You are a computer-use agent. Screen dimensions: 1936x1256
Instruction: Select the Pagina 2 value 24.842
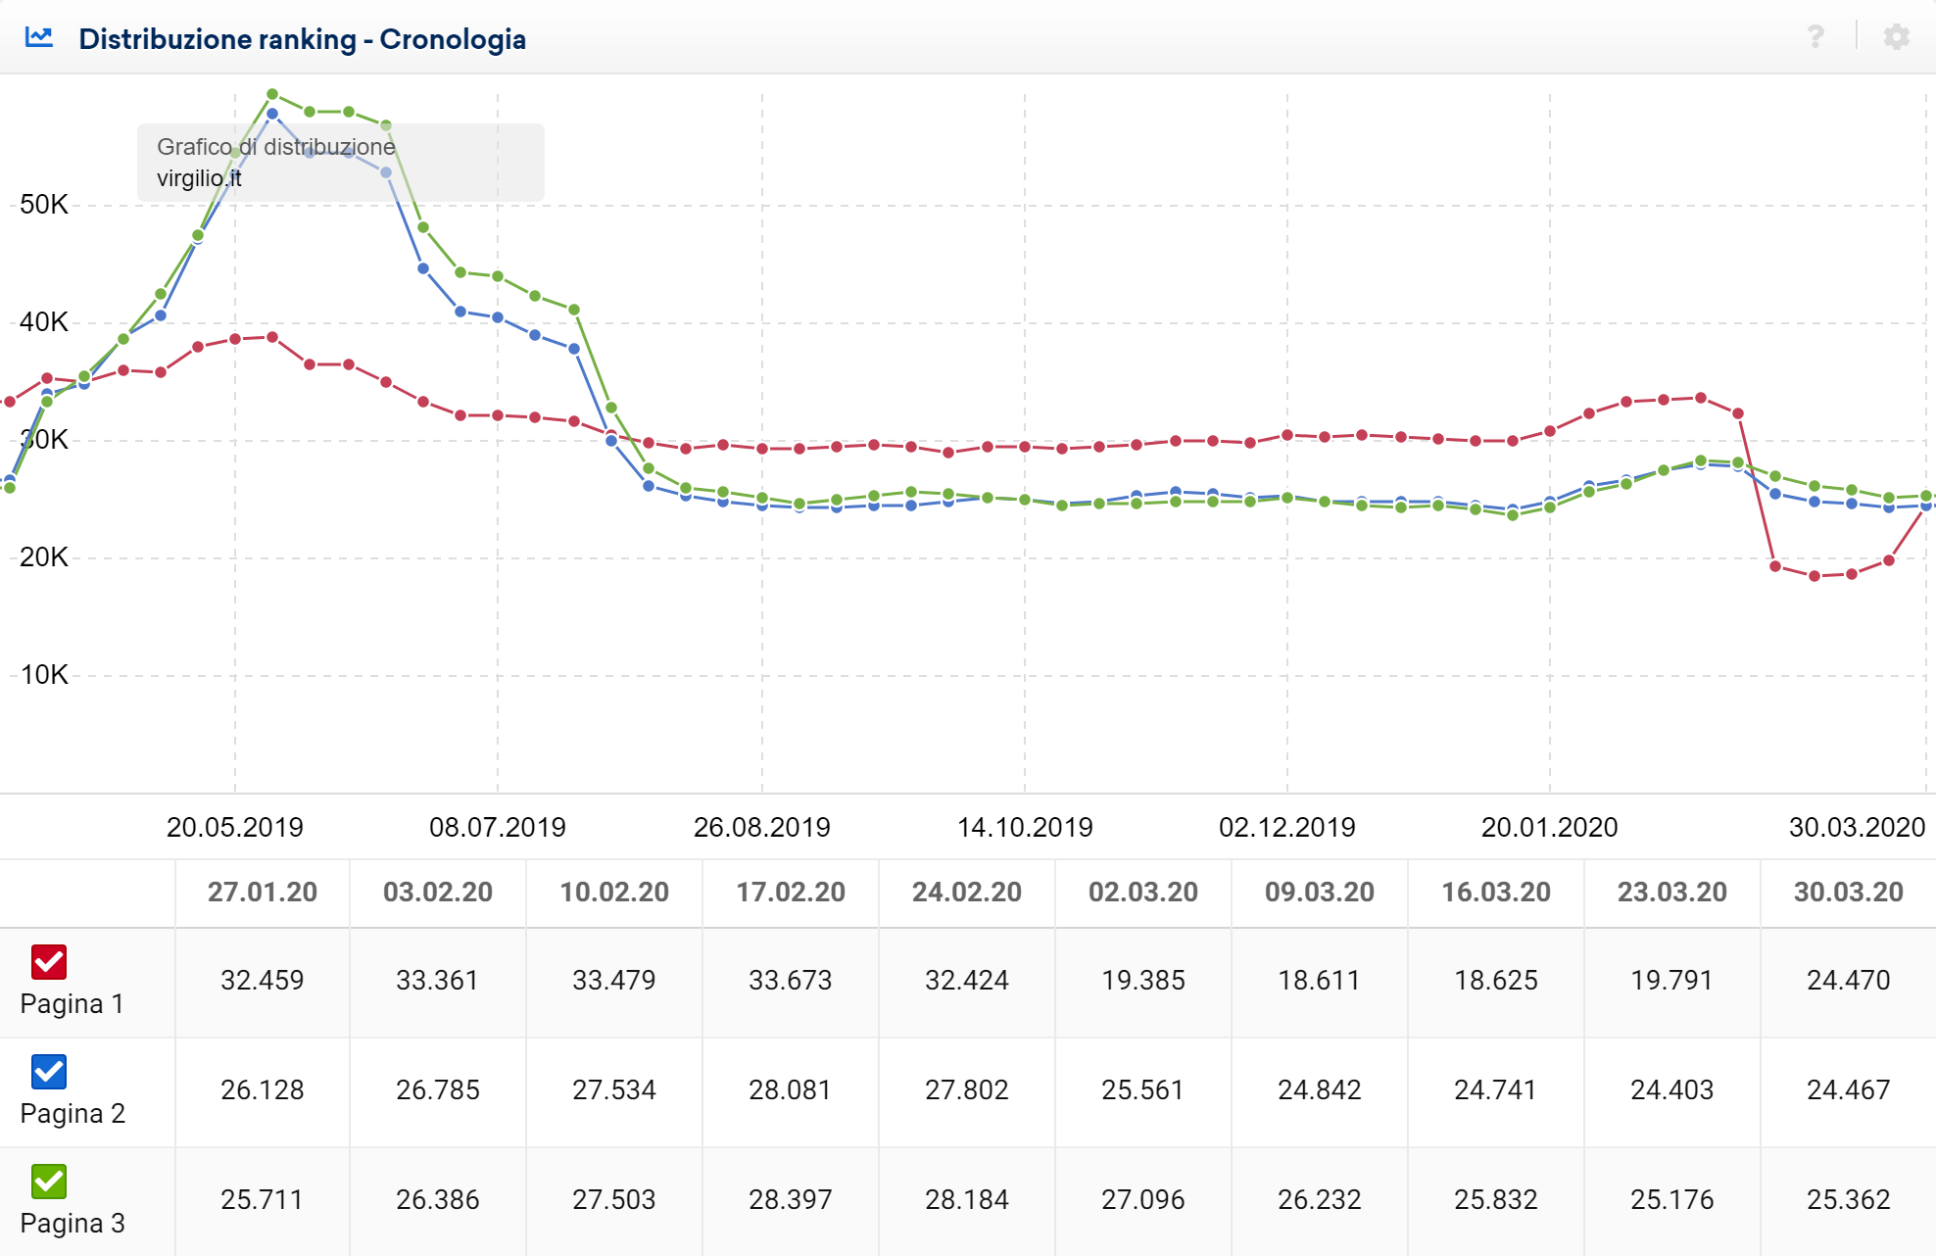click(1320, 1090)
